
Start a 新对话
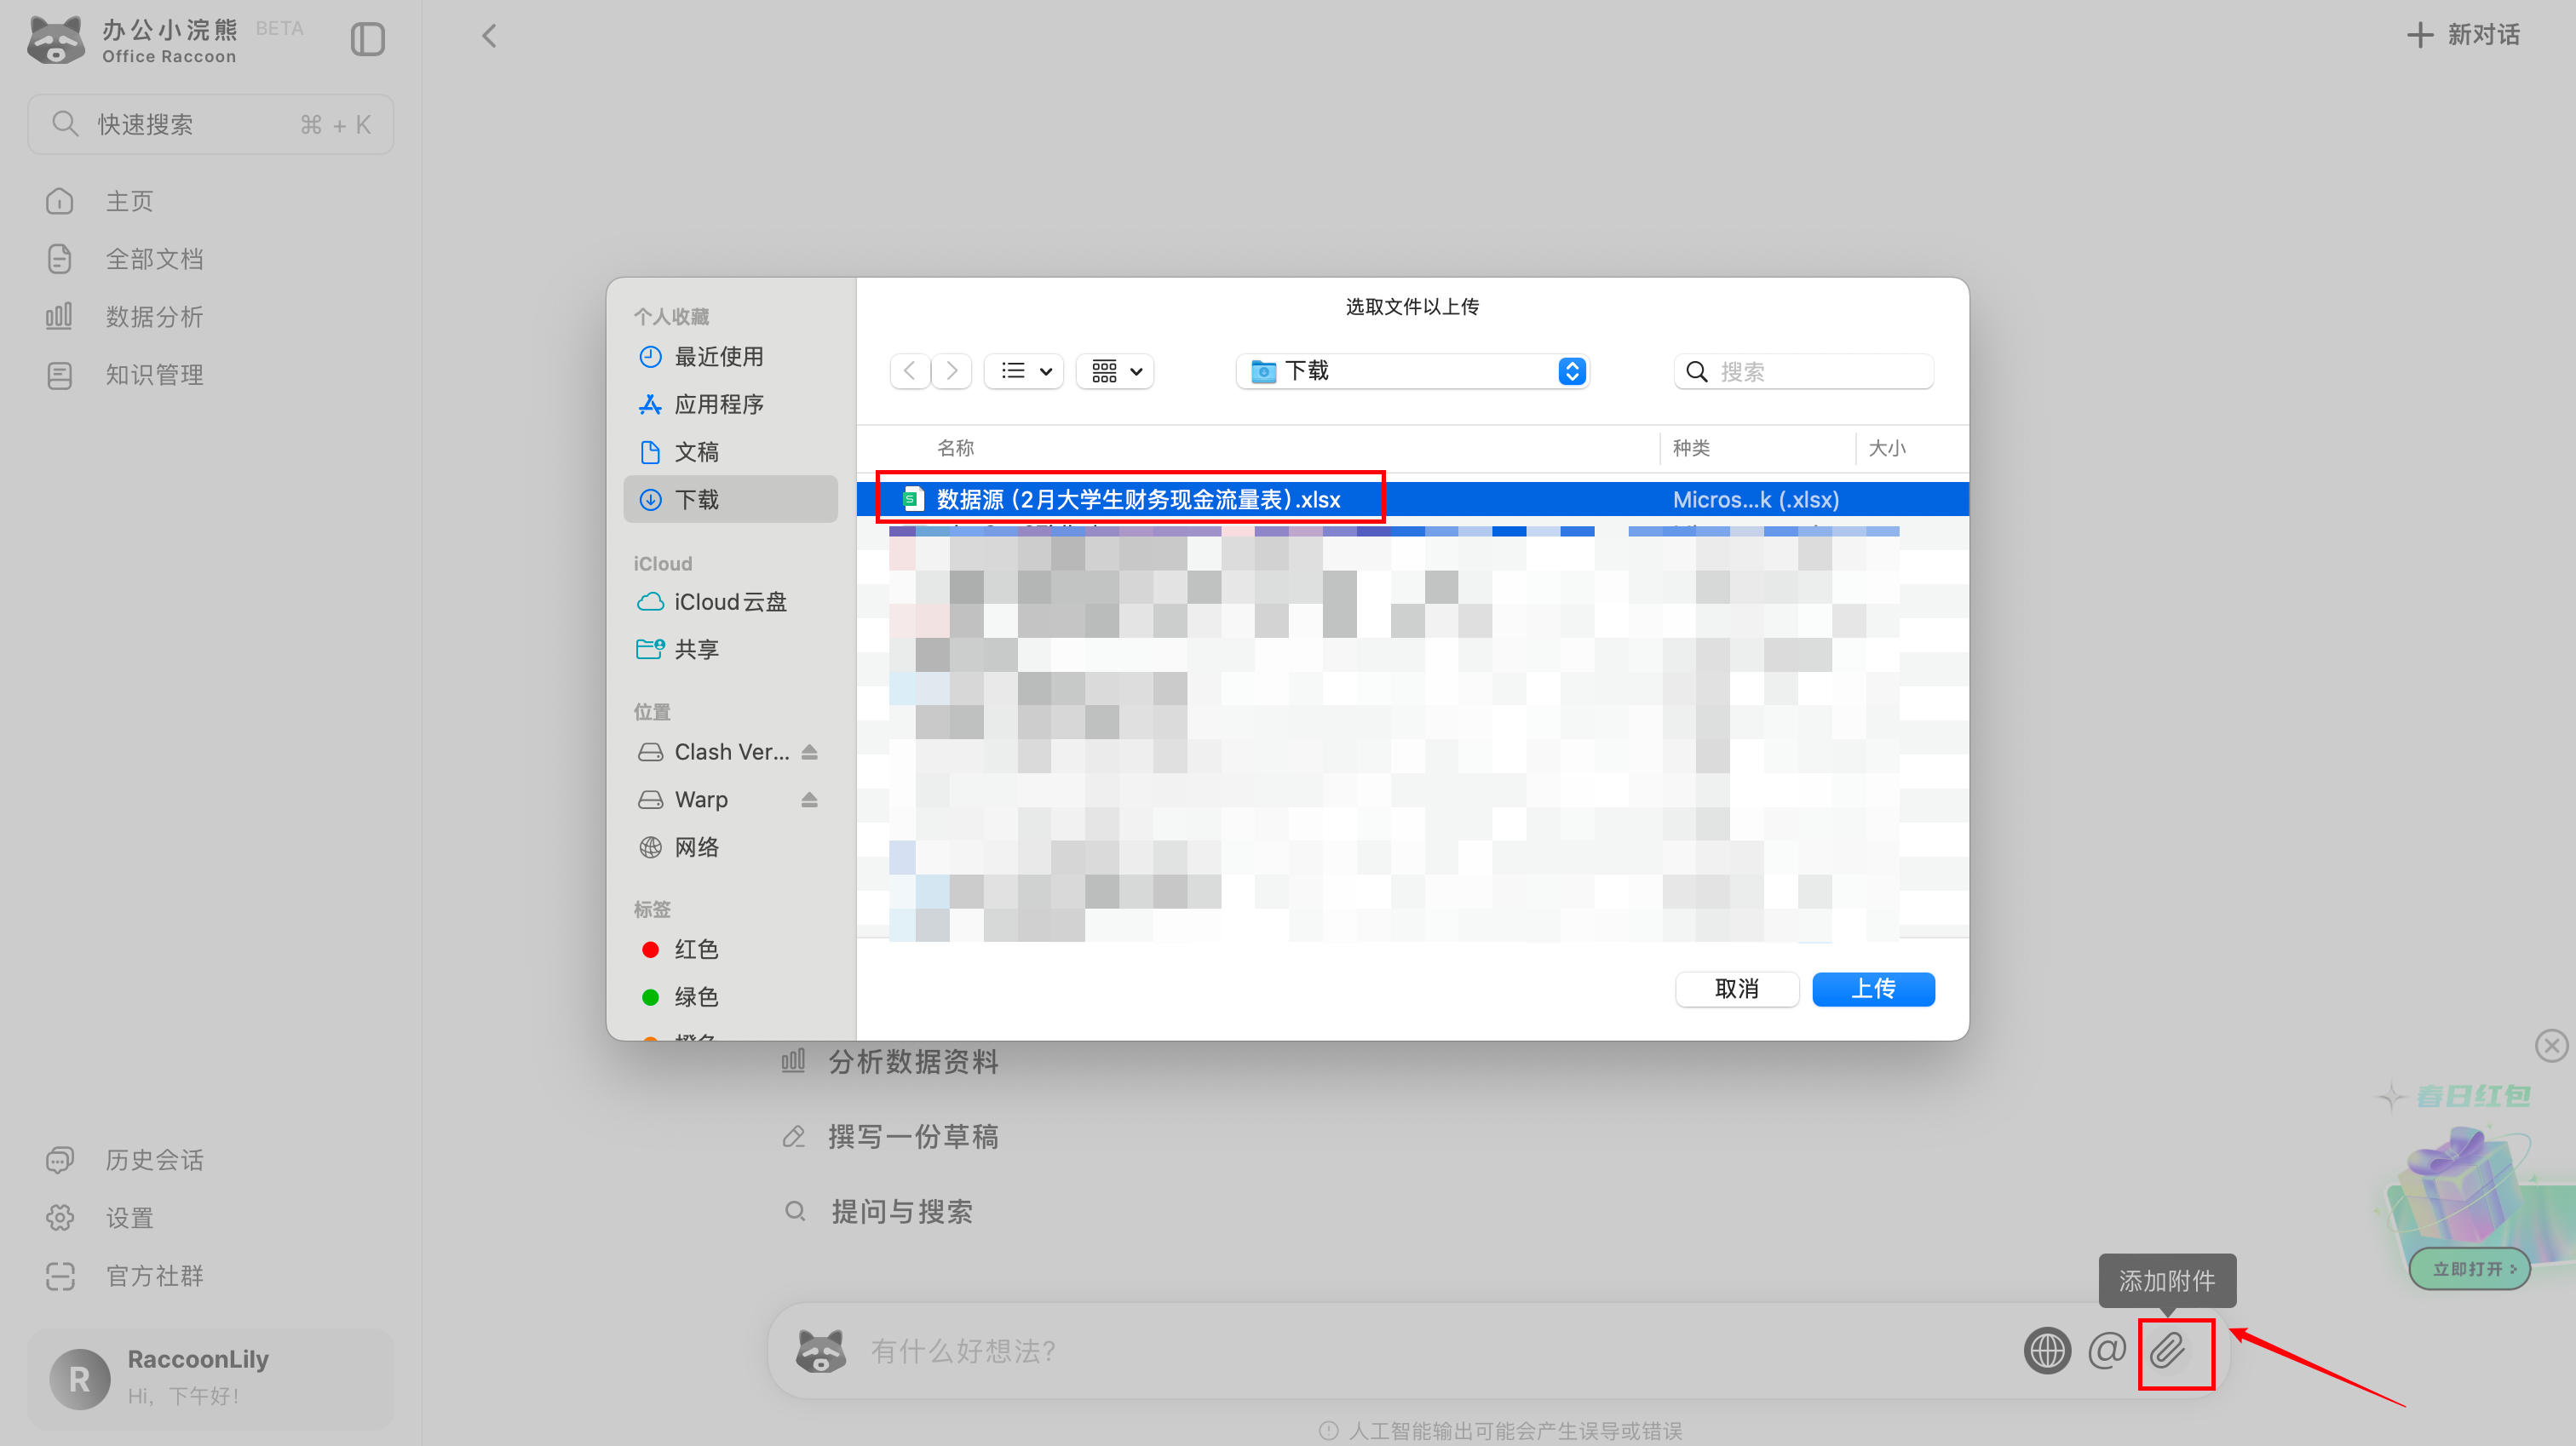pos(2464,35)
